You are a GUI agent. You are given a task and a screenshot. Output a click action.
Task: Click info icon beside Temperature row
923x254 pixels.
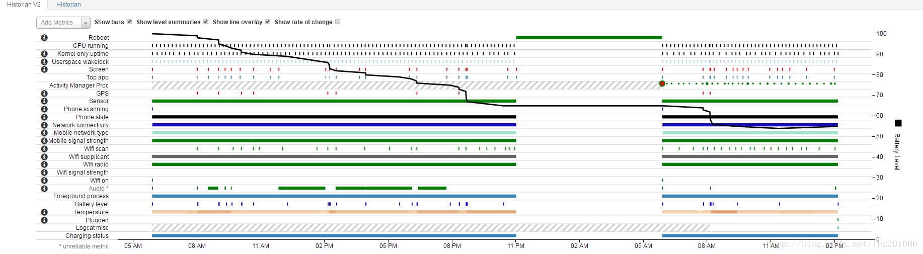44,212
